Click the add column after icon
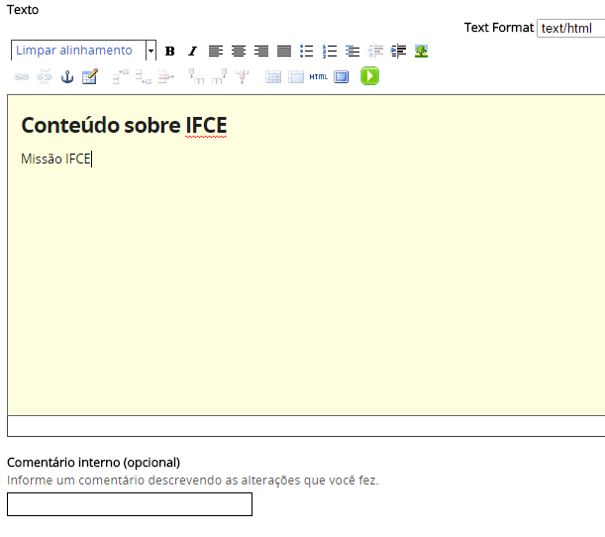 point(219,77)
